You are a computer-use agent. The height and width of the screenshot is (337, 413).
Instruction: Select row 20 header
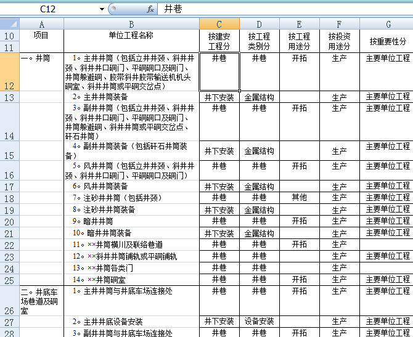coord(10,222)
